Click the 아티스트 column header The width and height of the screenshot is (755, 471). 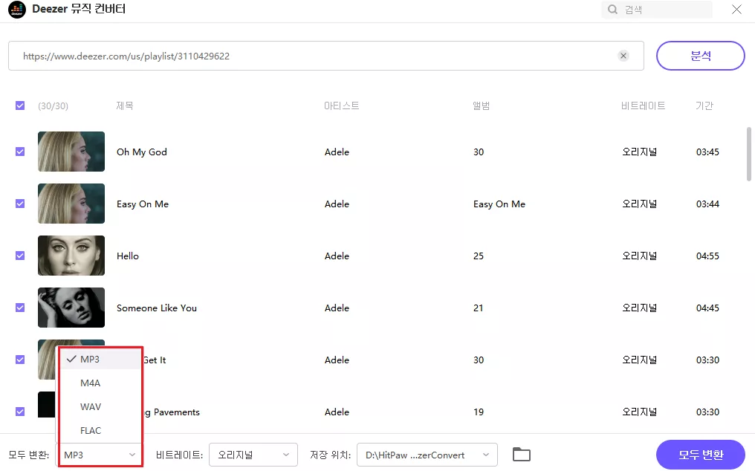(341, 106)
